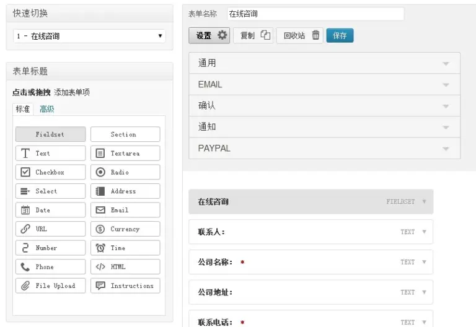Click the Select button label
The image size is (476, 327).
46,191
